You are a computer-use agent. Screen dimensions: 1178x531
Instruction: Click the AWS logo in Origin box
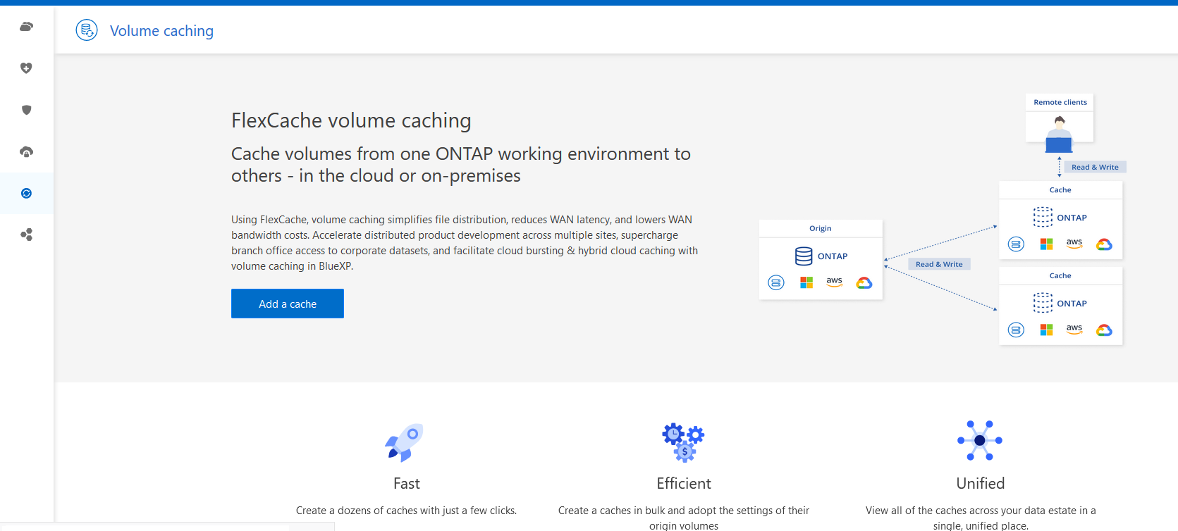(834, 282)
